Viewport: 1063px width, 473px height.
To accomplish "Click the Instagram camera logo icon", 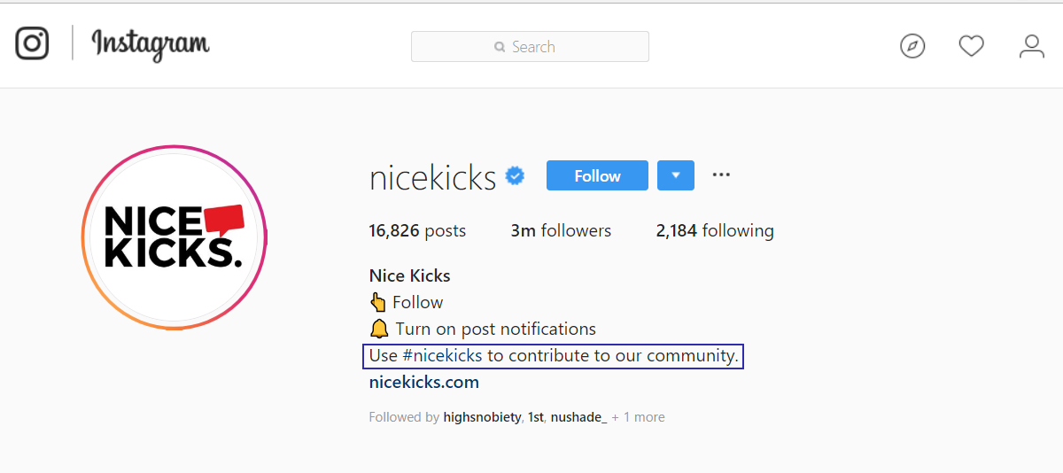I will (x=32, y=43).
